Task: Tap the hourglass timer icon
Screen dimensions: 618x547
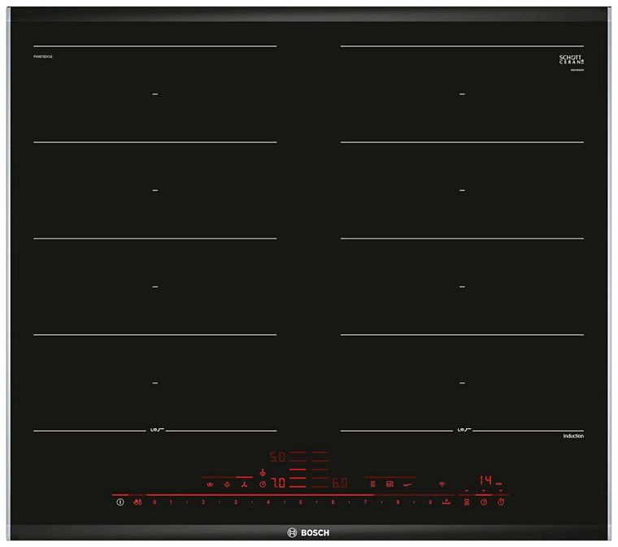Action: 467,502
